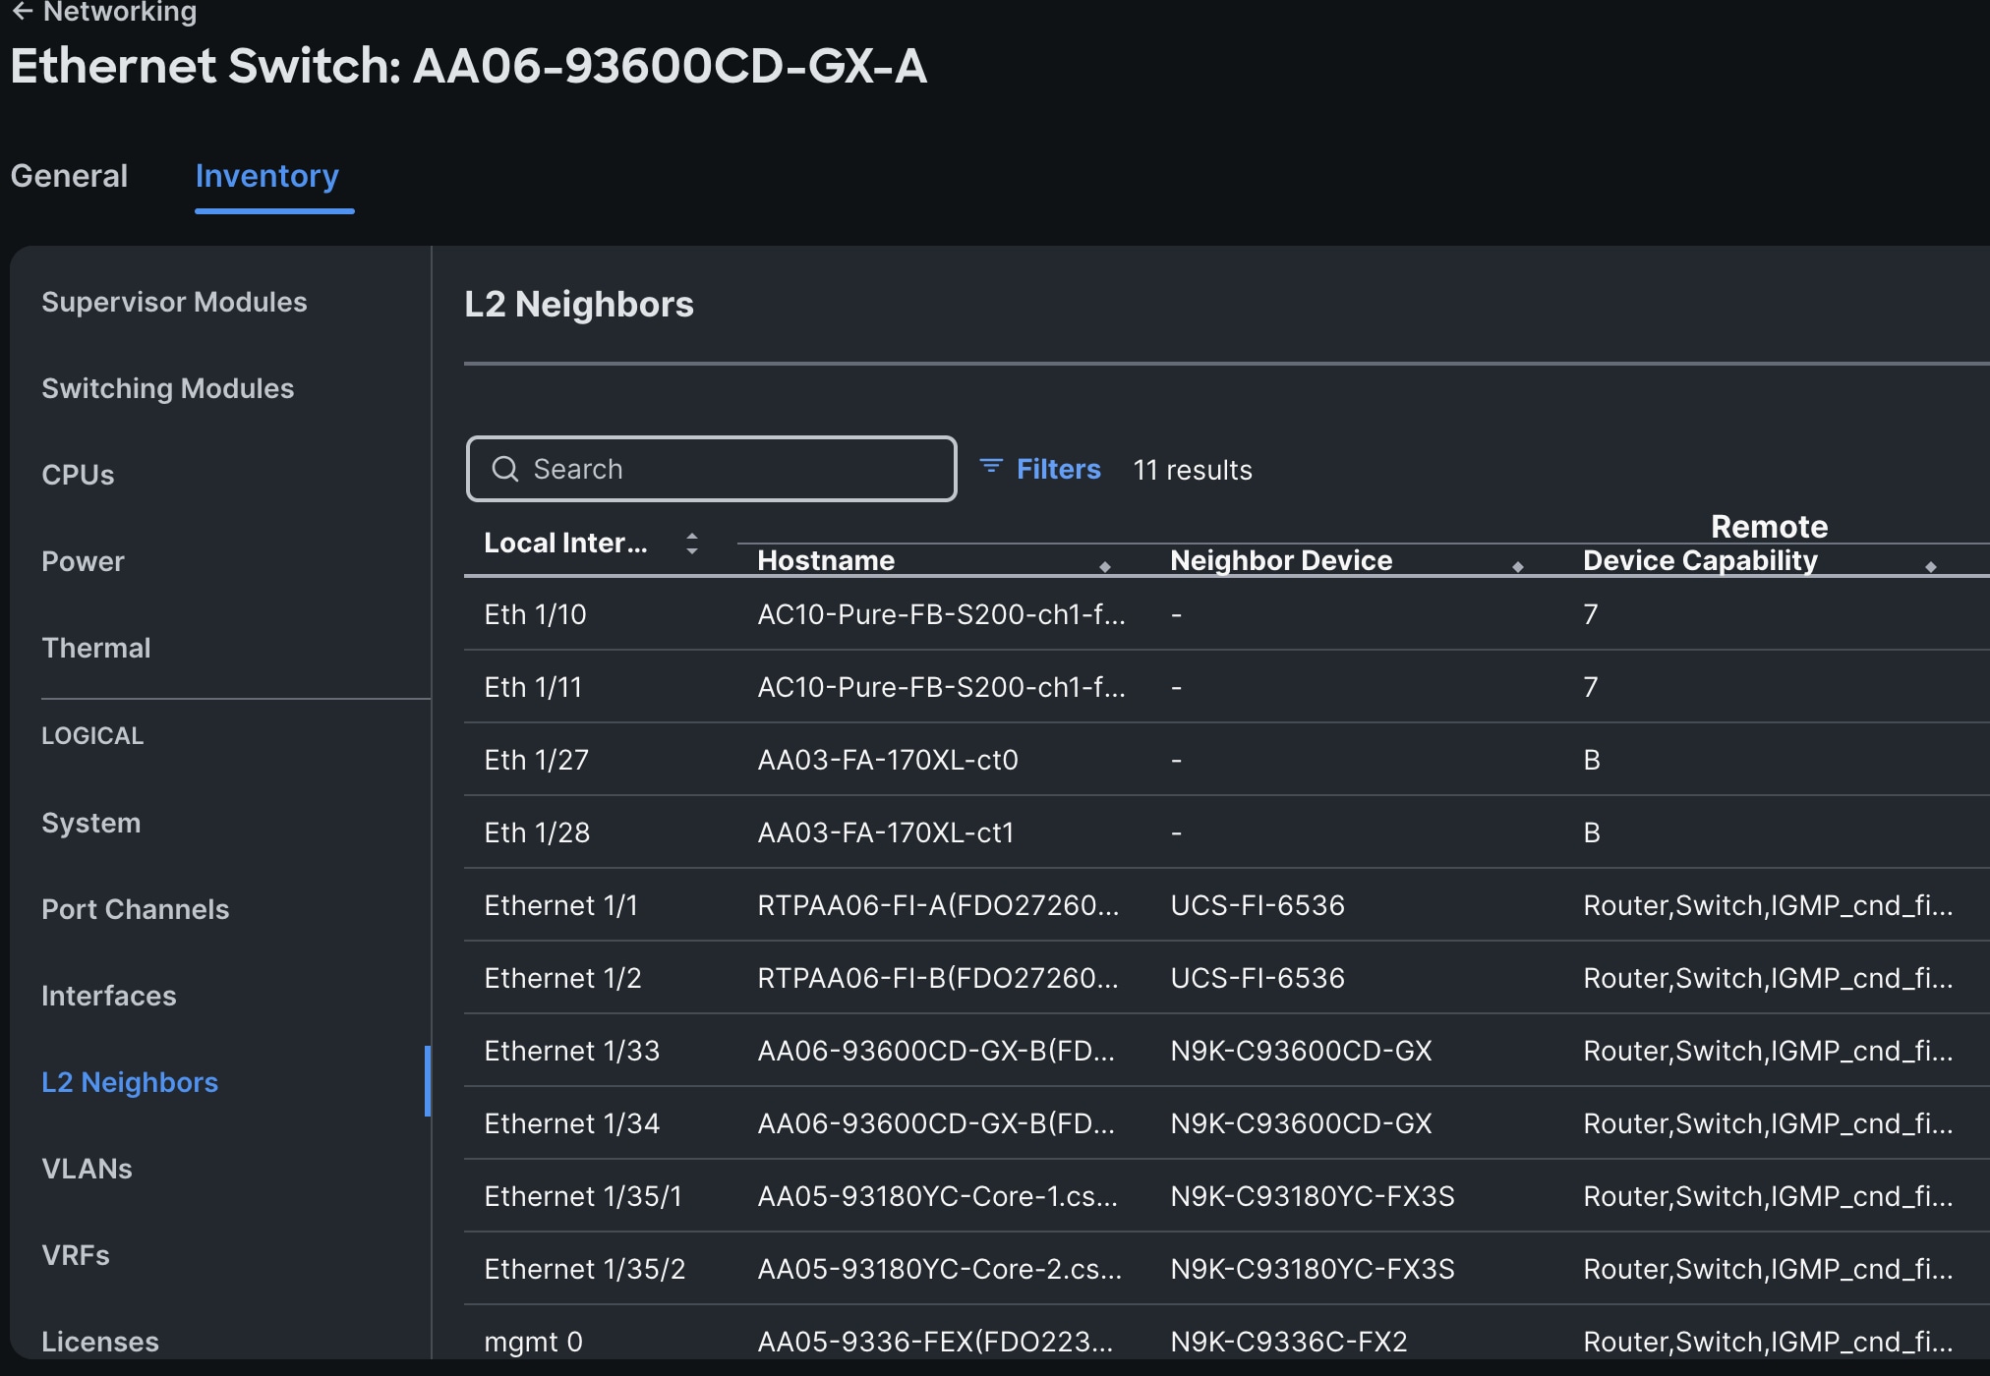The image size is (1990, 1376).
Task: Click into the Search field
Action: (728, 469)
